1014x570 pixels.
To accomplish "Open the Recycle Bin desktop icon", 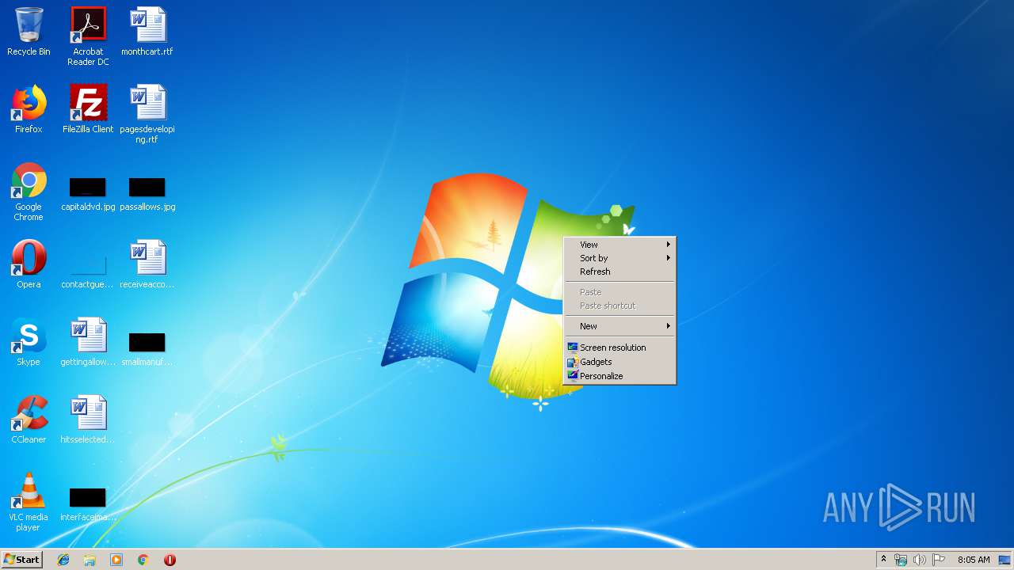I will tap(29, 32).
